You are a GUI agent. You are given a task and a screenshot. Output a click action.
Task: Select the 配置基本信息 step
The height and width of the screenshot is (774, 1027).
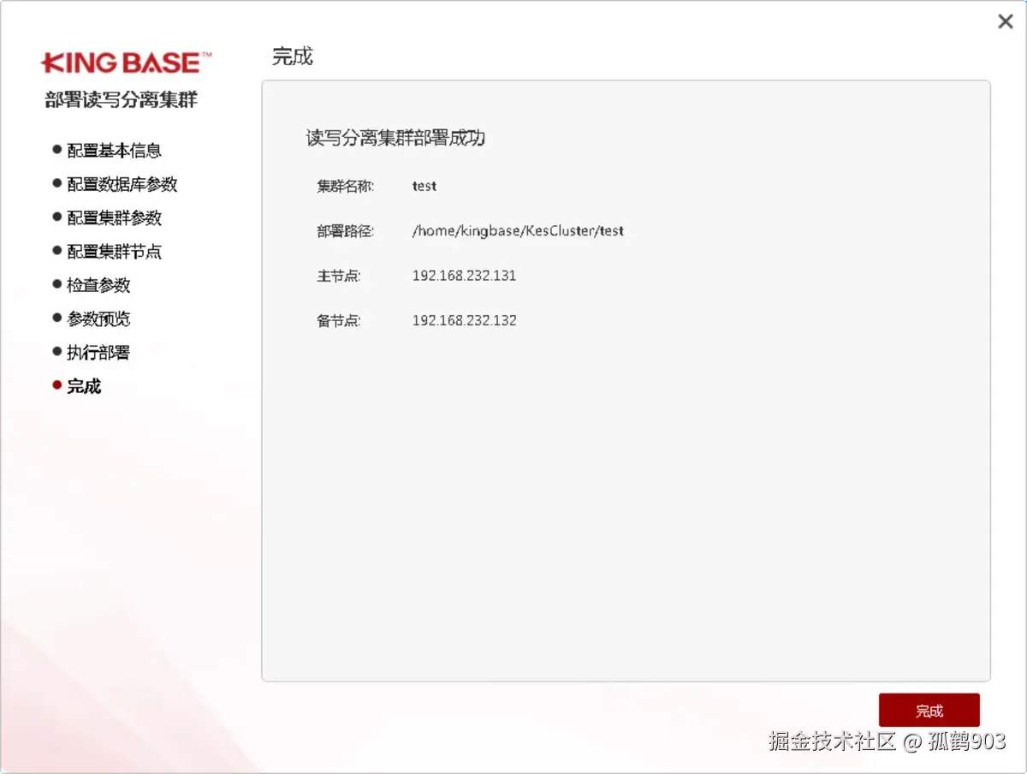pos(114,151)
